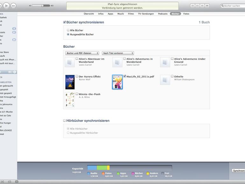The height and width of the screenshot is (184, 245).
Task: Open the Fotos tab
Action: (x=186, y=14)
